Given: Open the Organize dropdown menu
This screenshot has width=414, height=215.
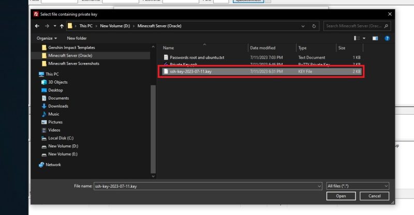Looking at the screenshot, I should pyautogui.click(x=47, y=38).
